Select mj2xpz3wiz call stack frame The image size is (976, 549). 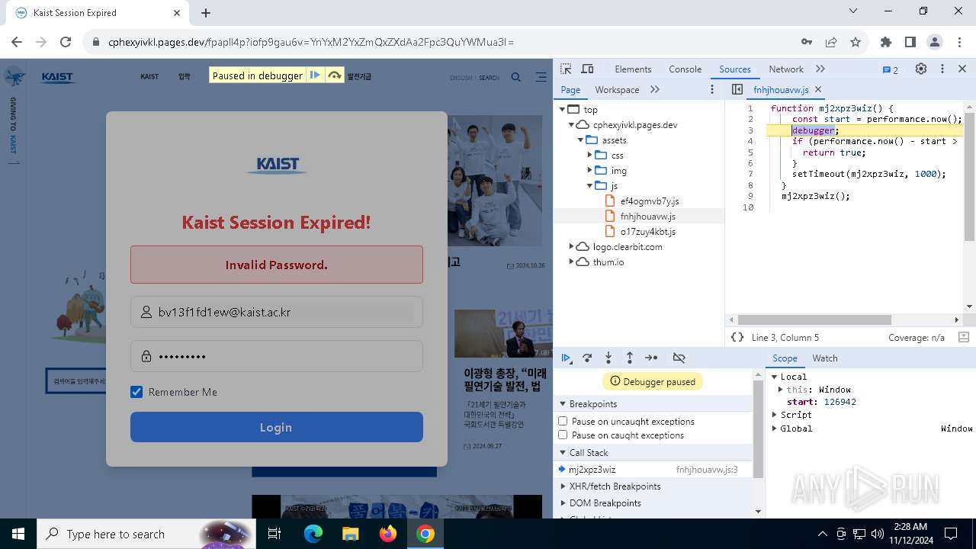coord(653,470)
